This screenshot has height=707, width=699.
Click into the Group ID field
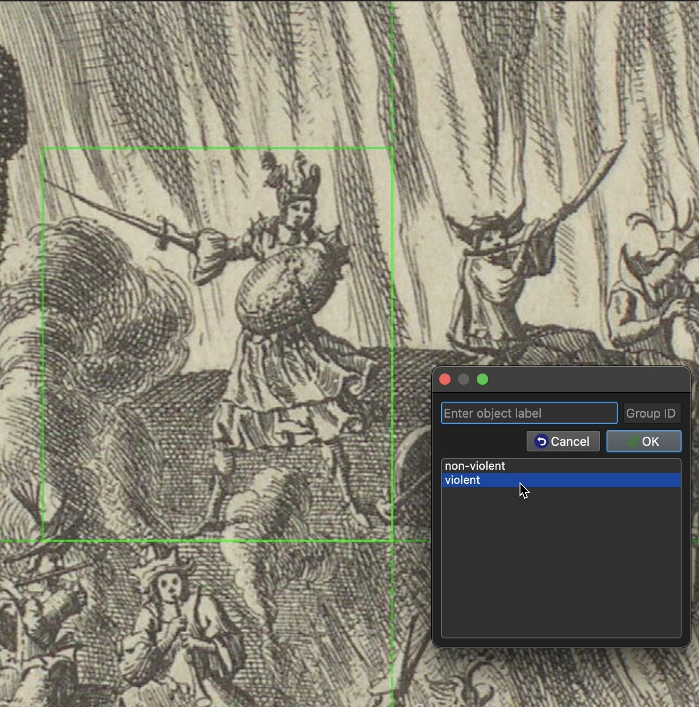(x=652, y=413)
